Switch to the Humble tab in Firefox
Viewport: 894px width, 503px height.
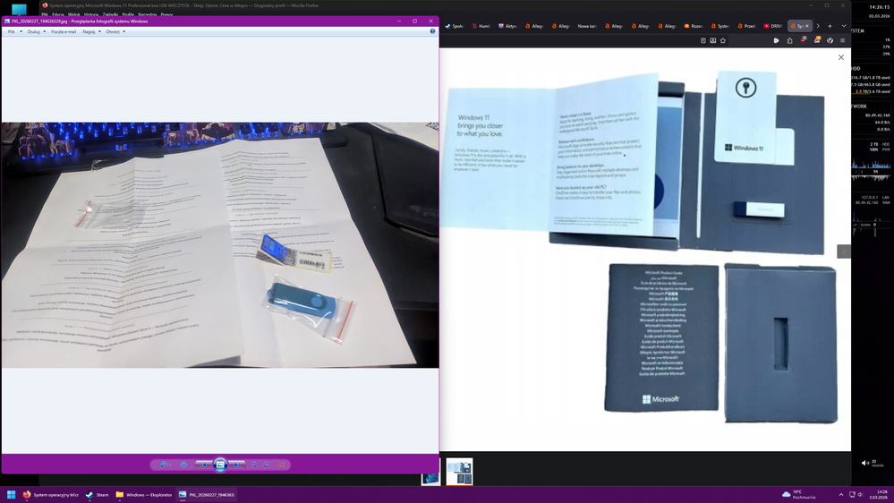[x=481, y=26]
